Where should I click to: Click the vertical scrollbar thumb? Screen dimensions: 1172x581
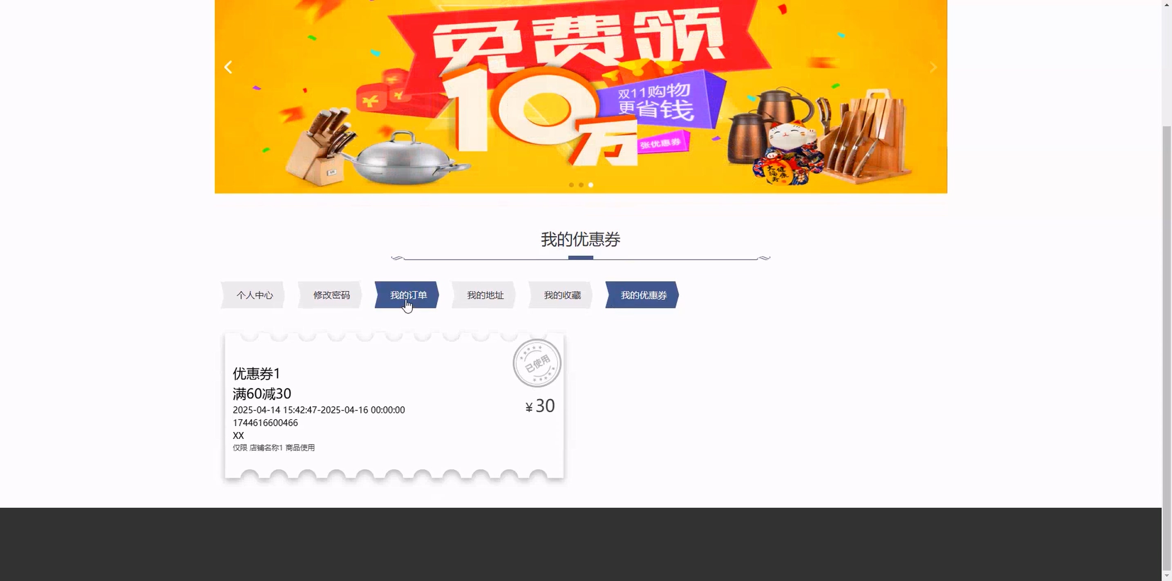coord(1167,348)
